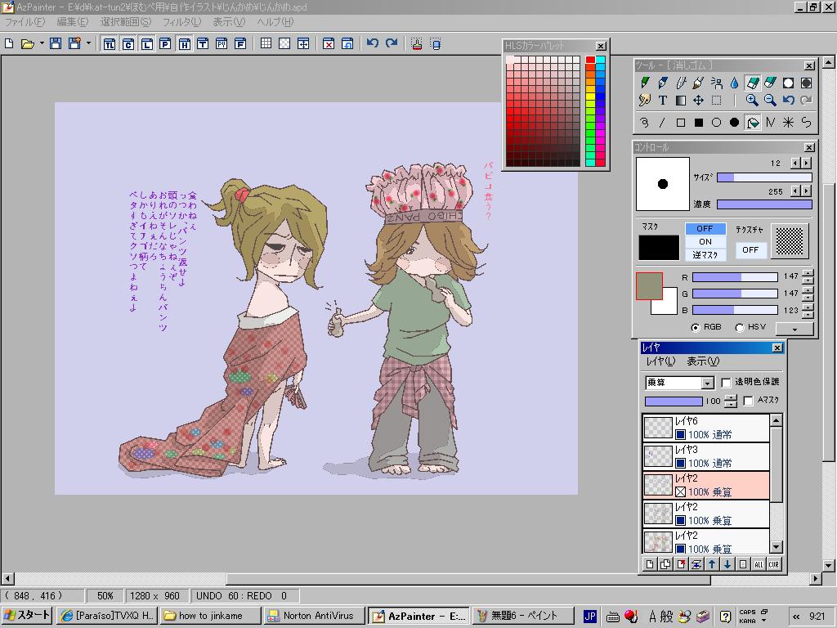The width and height of the screenshot is (837, 628).
Task: Click the Undo arrow in main toolbar
Action: (373, 43)
